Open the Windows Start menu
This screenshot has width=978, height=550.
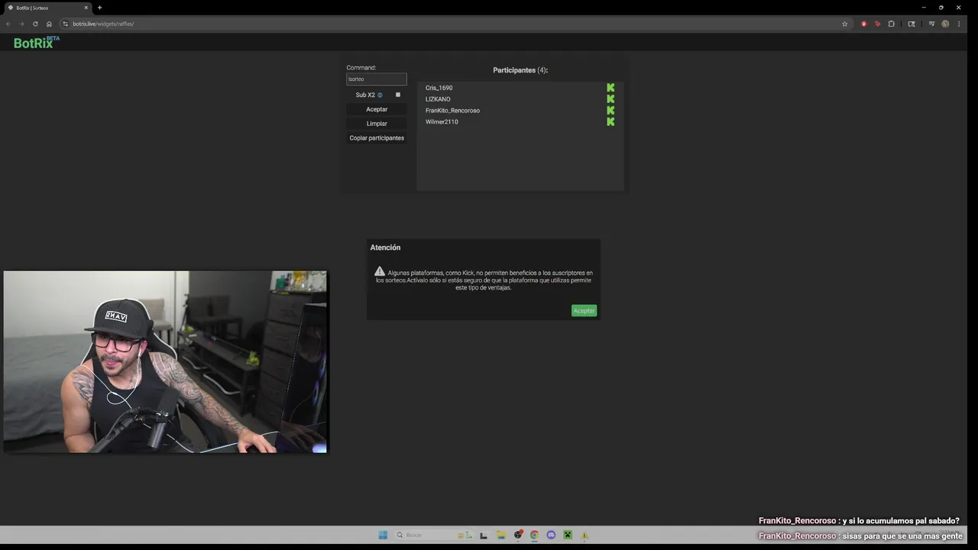point(383,535)
